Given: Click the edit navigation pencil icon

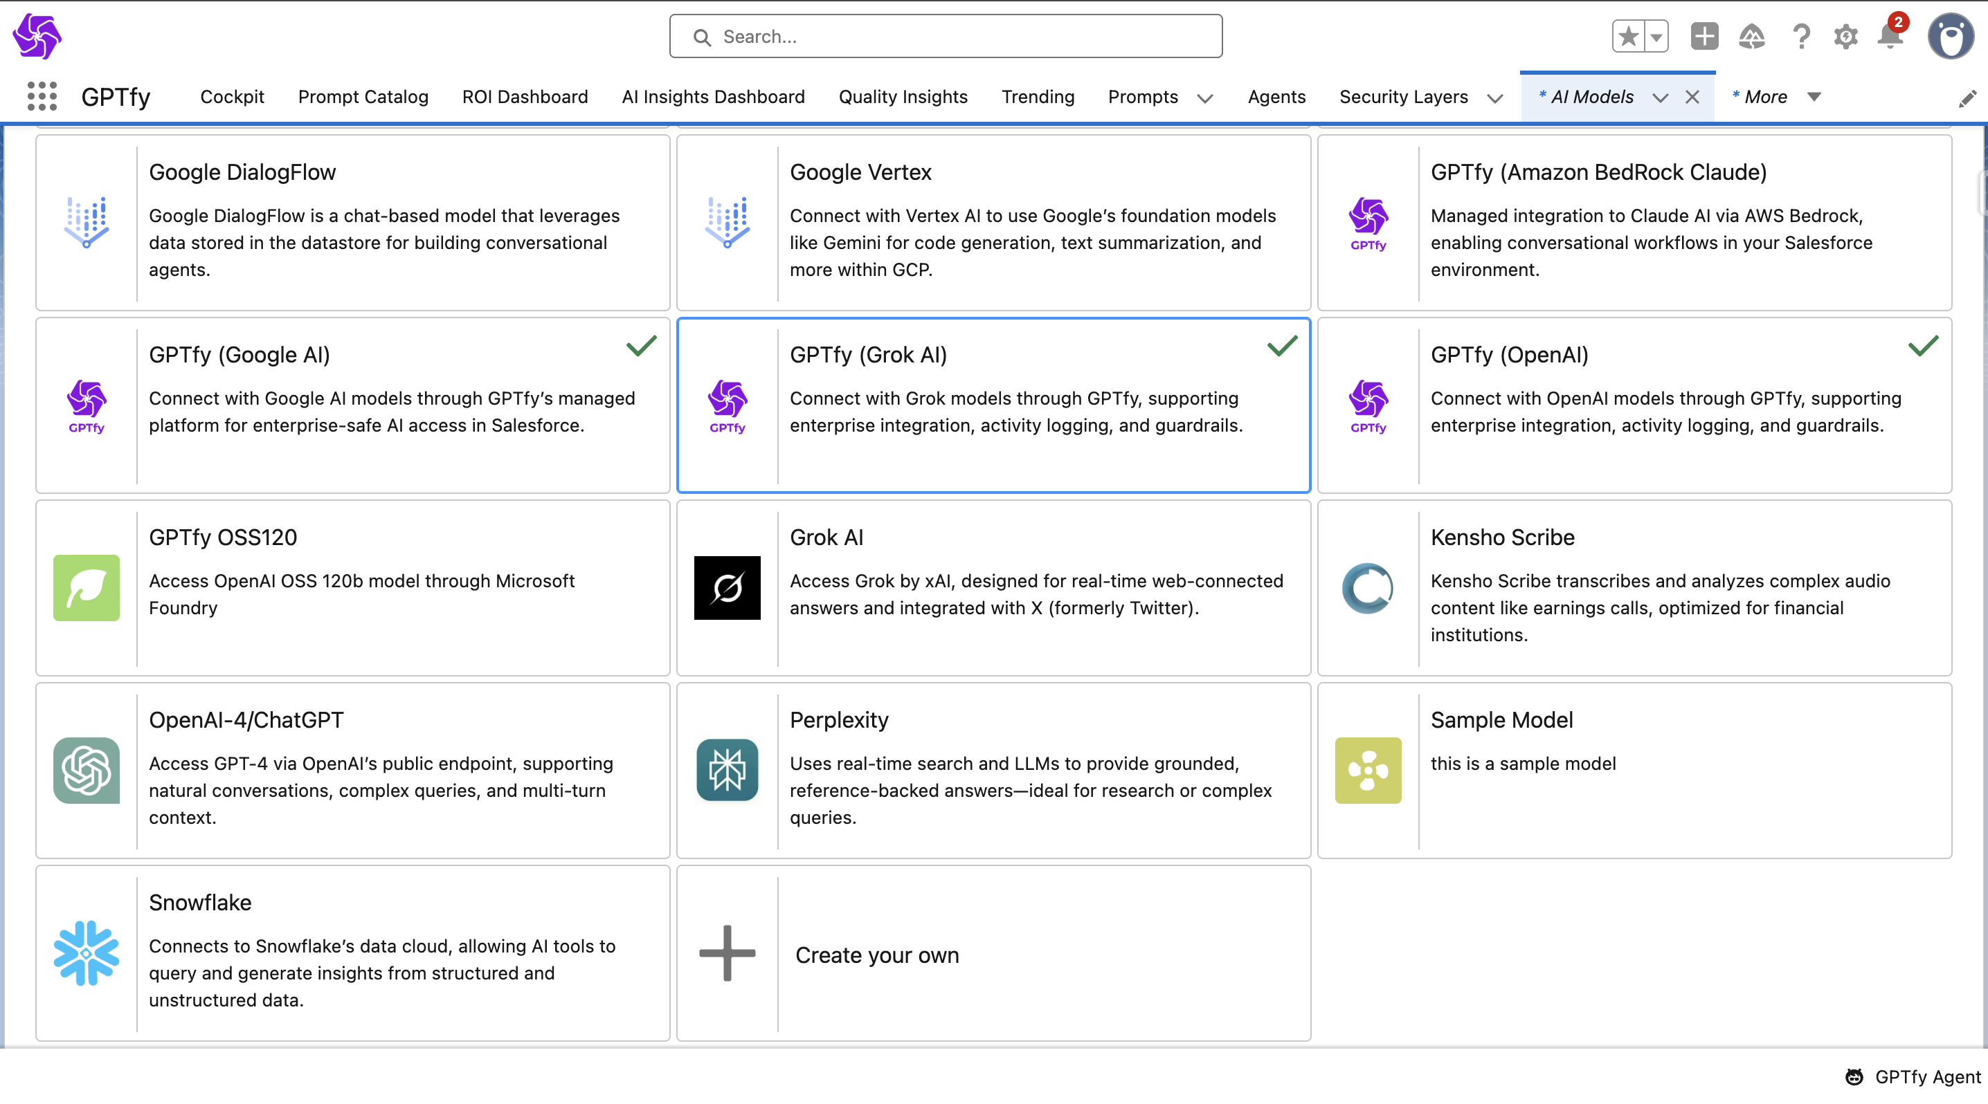Looking at the screenshot, I should (x=1967, y=98).
